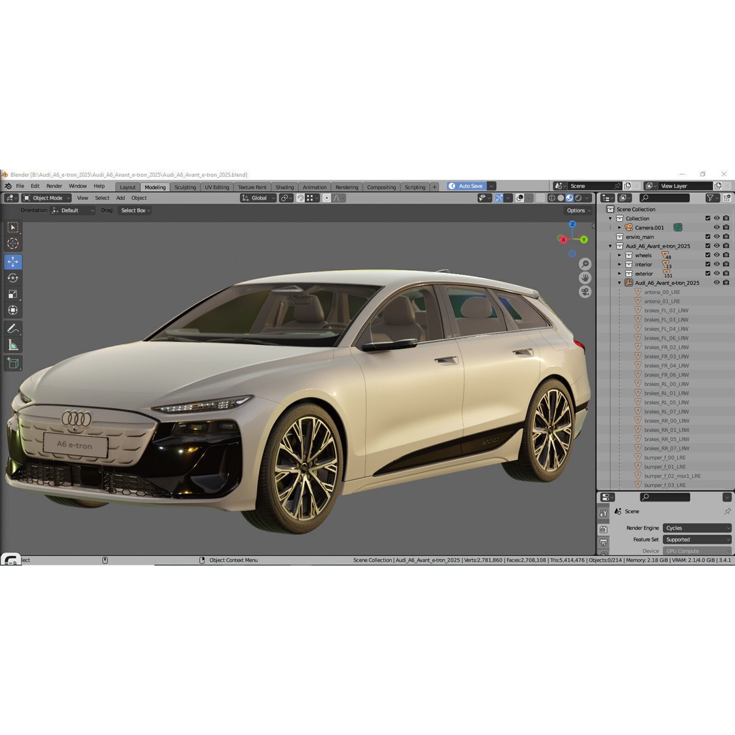Toggle proportional editing button
735x735 pixels.
(x=327, y=198)
